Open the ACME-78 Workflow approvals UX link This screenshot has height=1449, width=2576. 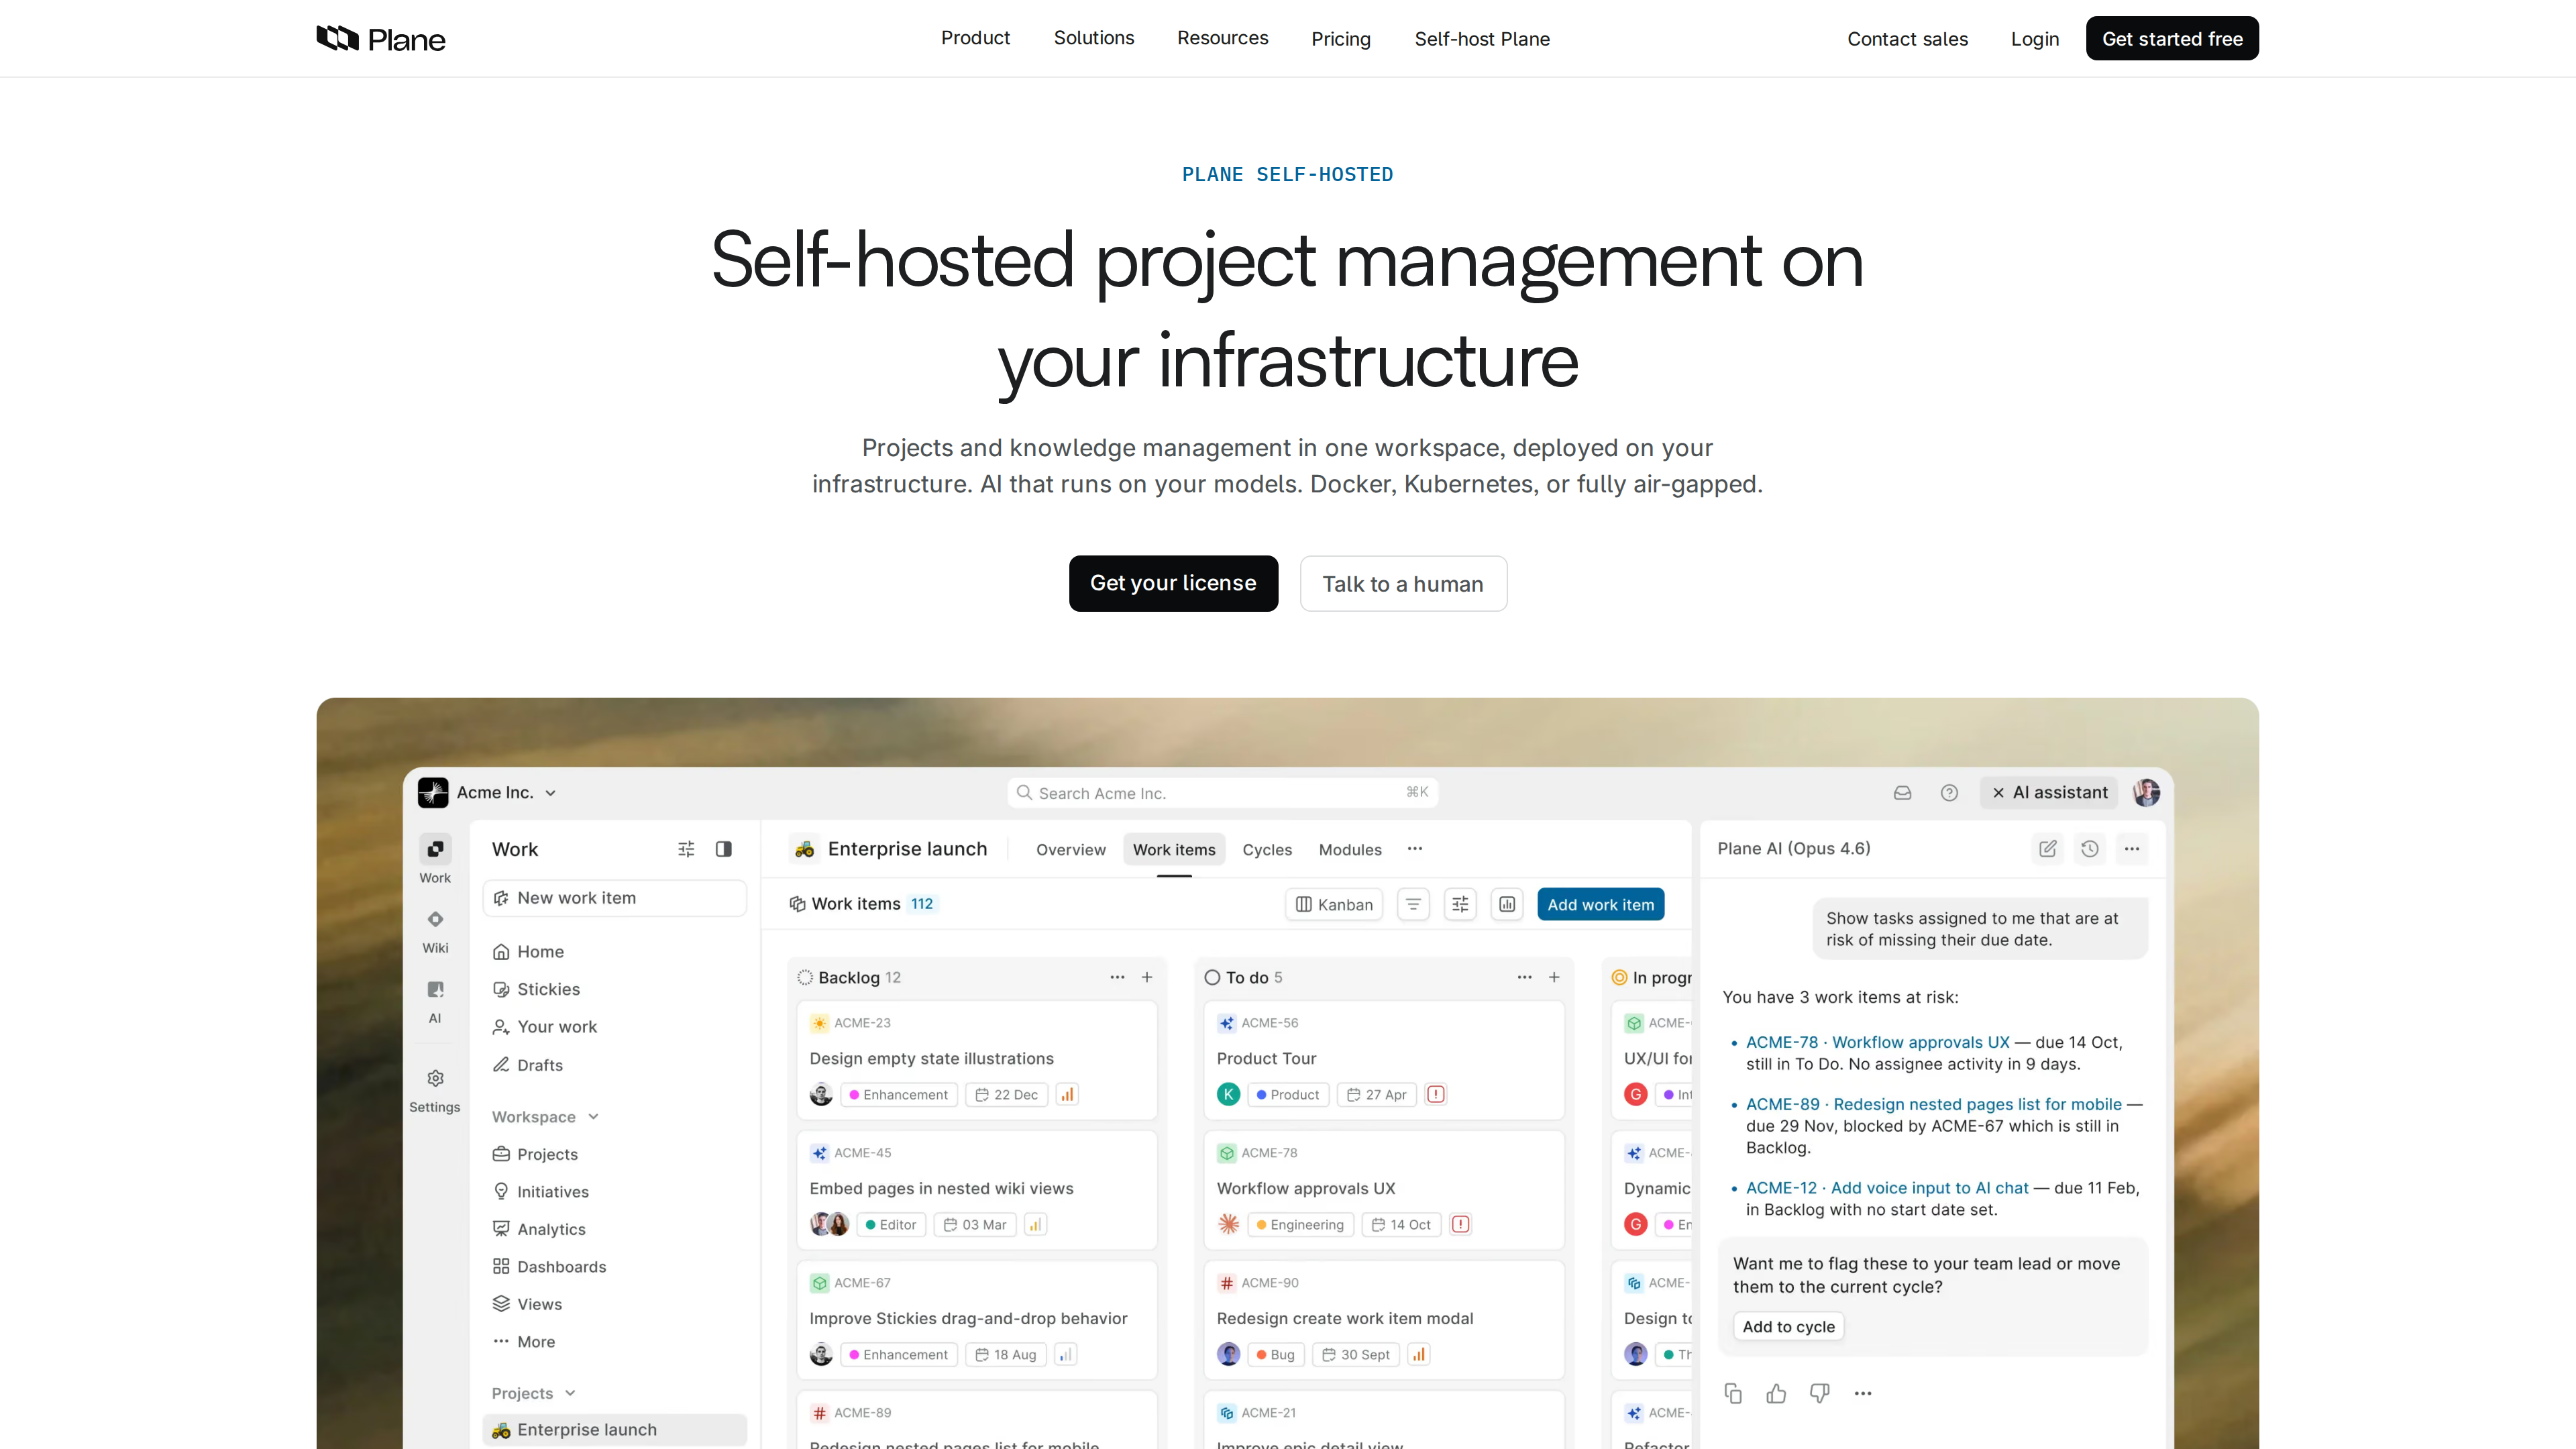click(x=1877, y=1042)
